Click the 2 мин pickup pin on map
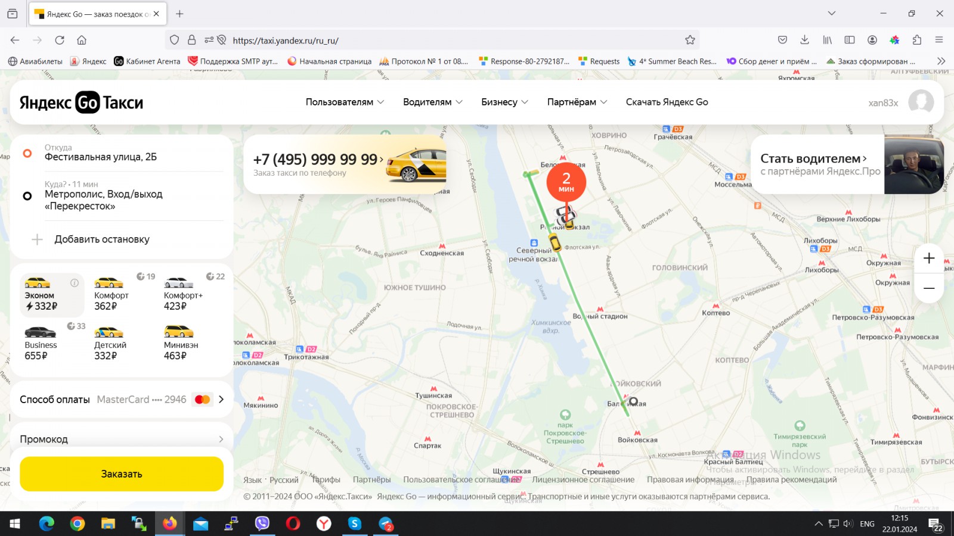The image size is (954, 536). (566, 182)
